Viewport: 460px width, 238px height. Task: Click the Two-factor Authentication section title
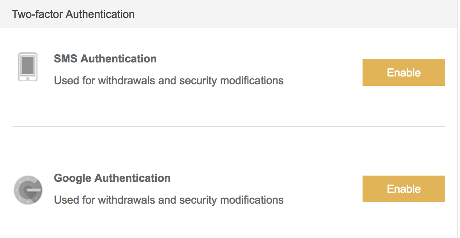point(73,14)
